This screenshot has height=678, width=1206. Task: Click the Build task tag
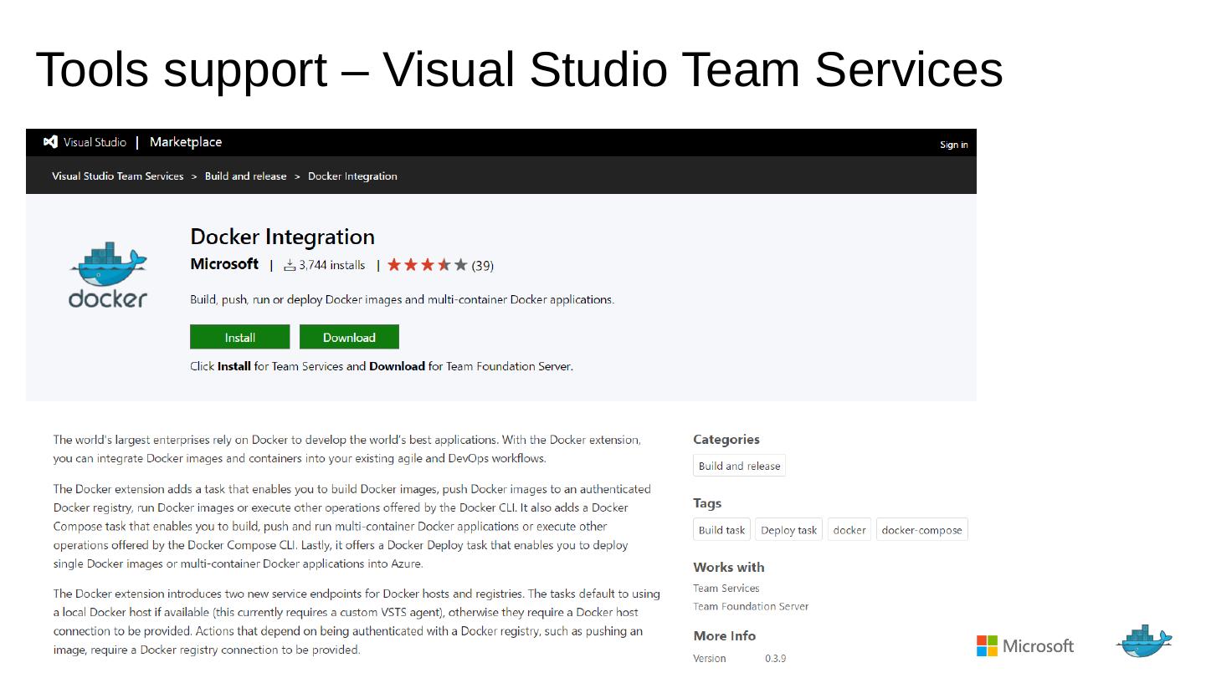coord(721,530)
